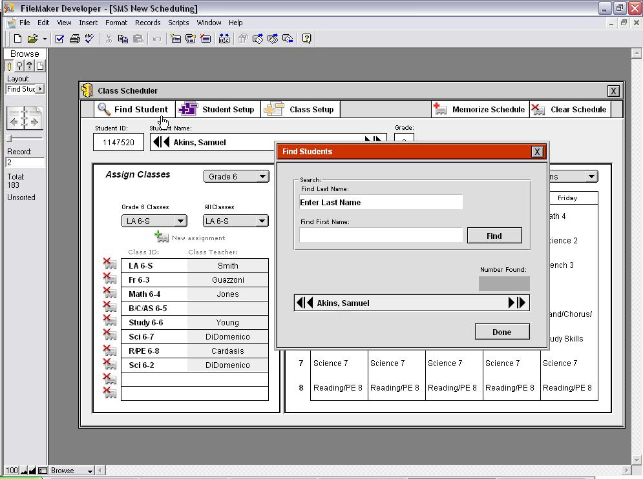Click the zoom in icon in status bar
This screenshot has height=479, width=643.
point(32,471)
